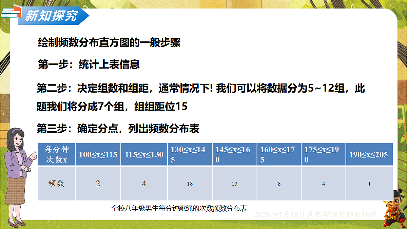Select the header cell 100≤x≤115
Screen dimensions: 407x229
tap(98, 154)
